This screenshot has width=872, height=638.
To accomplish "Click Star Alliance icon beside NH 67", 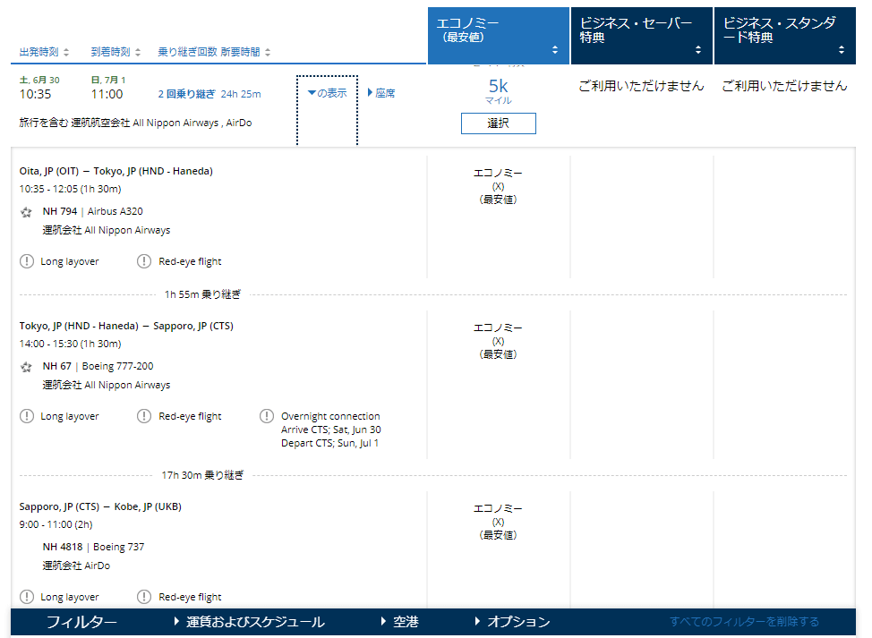I will (27, 367).
